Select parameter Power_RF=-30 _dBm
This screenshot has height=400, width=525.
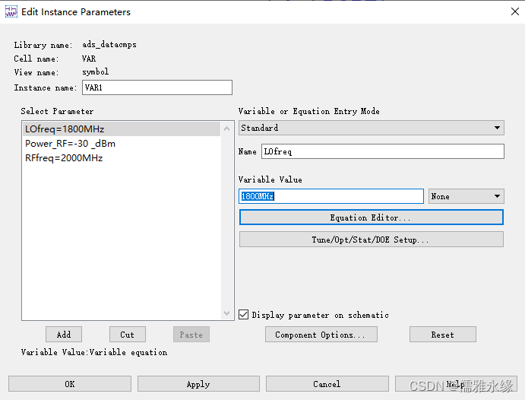122,144
